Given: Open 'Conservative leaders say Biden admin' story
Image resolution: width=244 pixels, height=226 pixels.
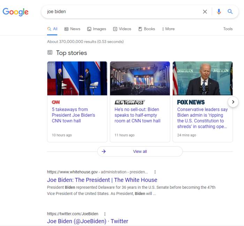Looking at the screenshot, I should pos(203,118).
